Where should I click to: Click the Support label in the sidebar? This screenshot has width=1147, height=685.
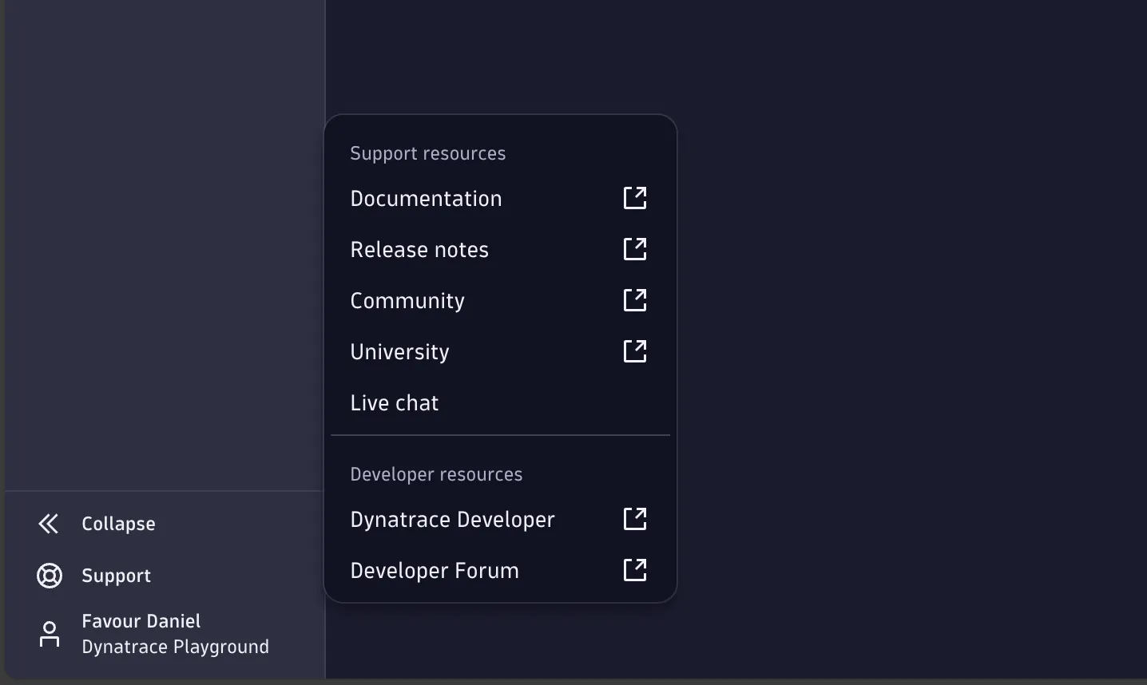tap(116, 576)
